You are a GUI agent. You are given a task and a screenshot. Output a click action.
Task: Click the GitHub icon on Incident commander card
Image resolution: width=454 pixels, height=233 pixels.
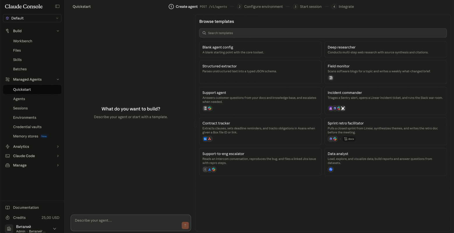pyautogui.click(x=343, y=108)
